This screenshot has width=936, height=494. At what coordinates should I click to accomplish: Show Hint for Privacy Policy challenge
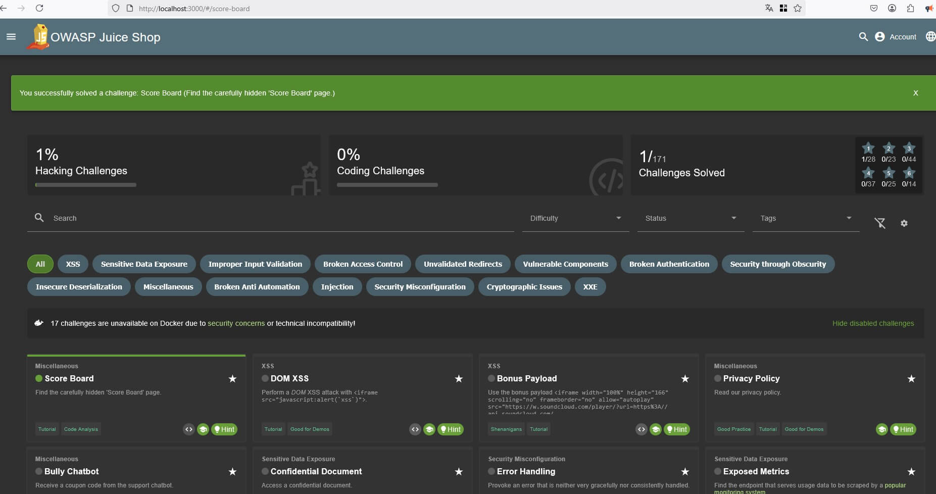tap(903, 429)
